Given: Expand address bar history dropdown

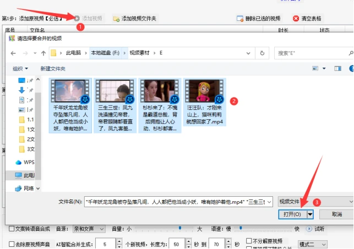Looking at the screenshot, I should [248, 53].
